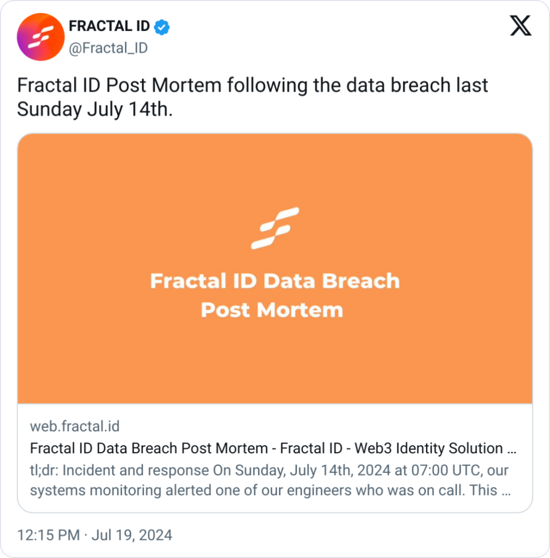
Task: Click "Fractal ID Data Breach" white heading
Action: [275, 281]
